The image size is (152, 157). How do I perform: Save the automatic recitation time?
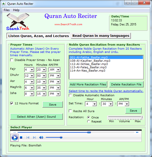click(133, 111)
